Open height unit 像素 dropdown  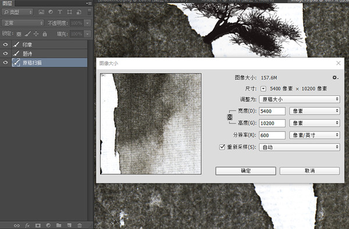click(315, 123)
